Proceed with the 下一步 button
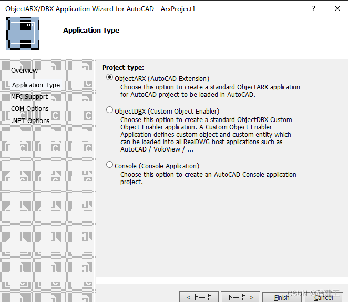The height and width of the screenshot is (302, 348). click(x=240, y=297)
